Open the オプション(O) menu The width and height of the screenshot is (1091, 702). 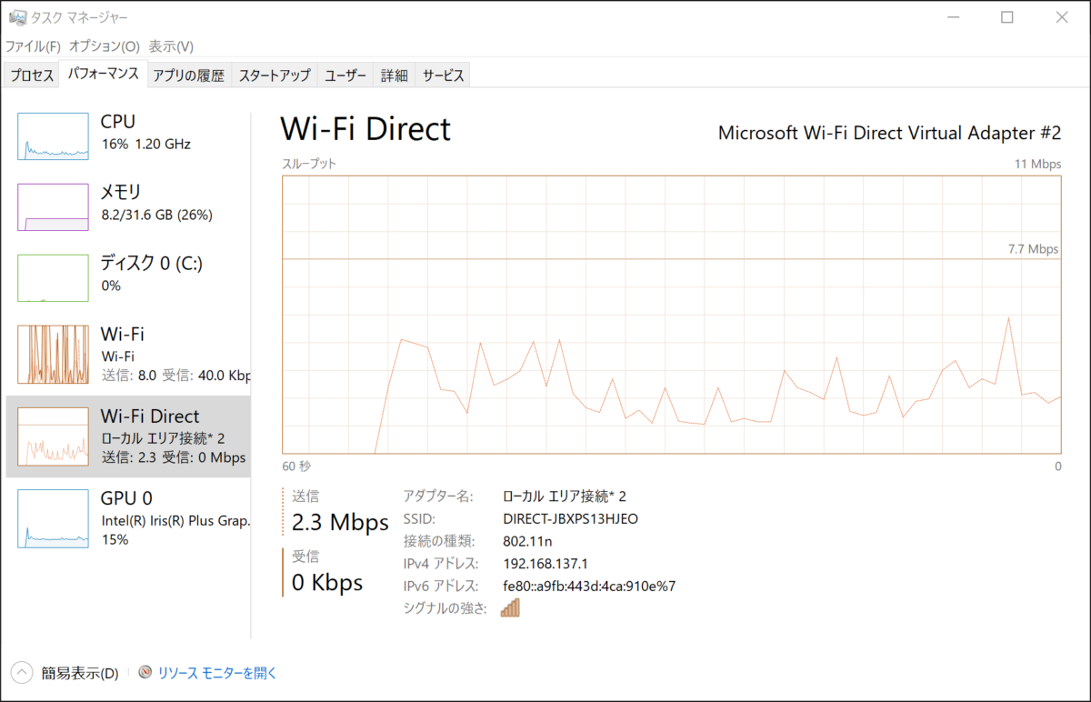(x=105, y=46)
